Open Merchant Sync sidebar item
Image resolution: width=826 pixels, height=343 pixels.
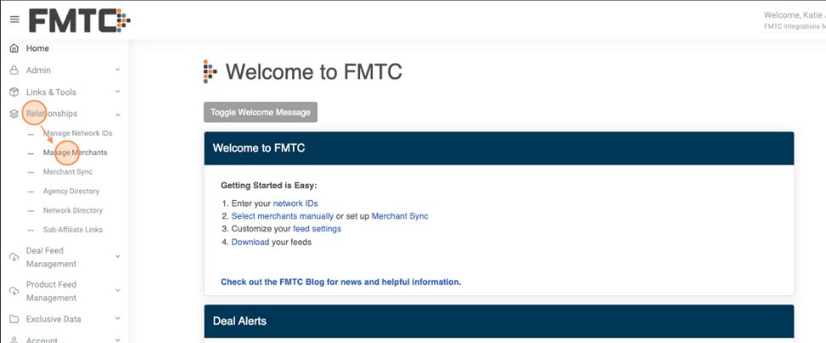[x=68, y=172]
